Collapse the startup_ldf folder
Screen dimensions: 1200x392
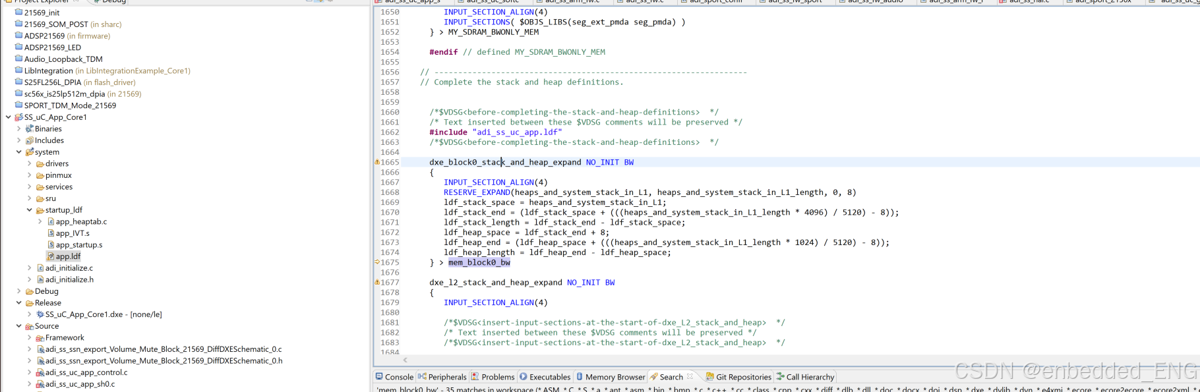click(x=29, y=210)
